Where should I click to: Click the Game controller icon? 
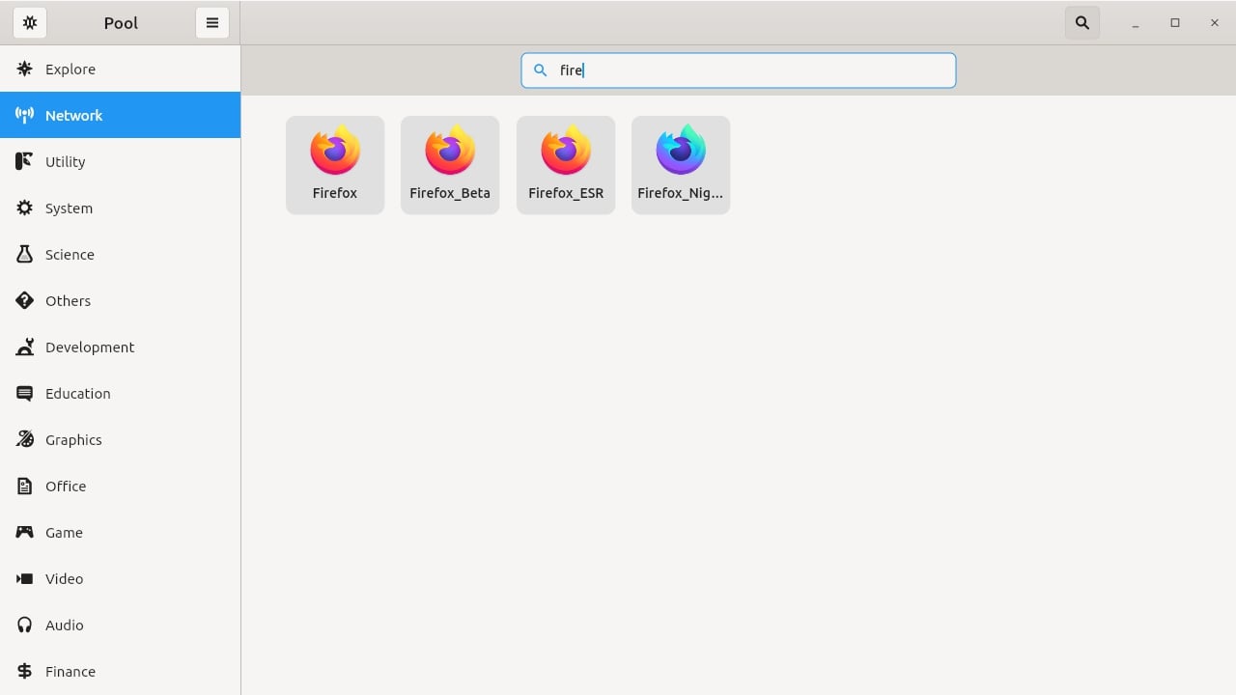25,532
